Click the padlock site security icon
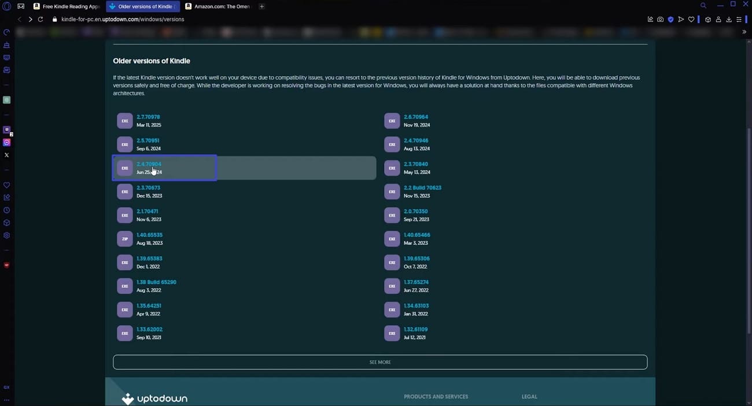 point(55,19)
